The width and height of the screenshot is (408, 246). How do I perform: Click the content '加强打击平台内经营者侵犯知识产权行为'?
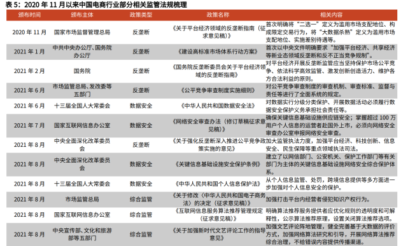coord(318,200)
